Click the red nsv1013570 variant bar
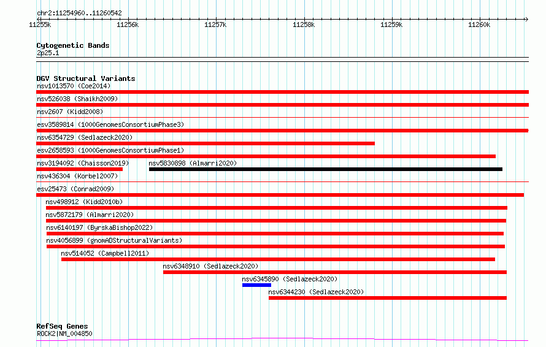Image resolution: width=546 pixels, height=347 pixels. pos(282,92)
